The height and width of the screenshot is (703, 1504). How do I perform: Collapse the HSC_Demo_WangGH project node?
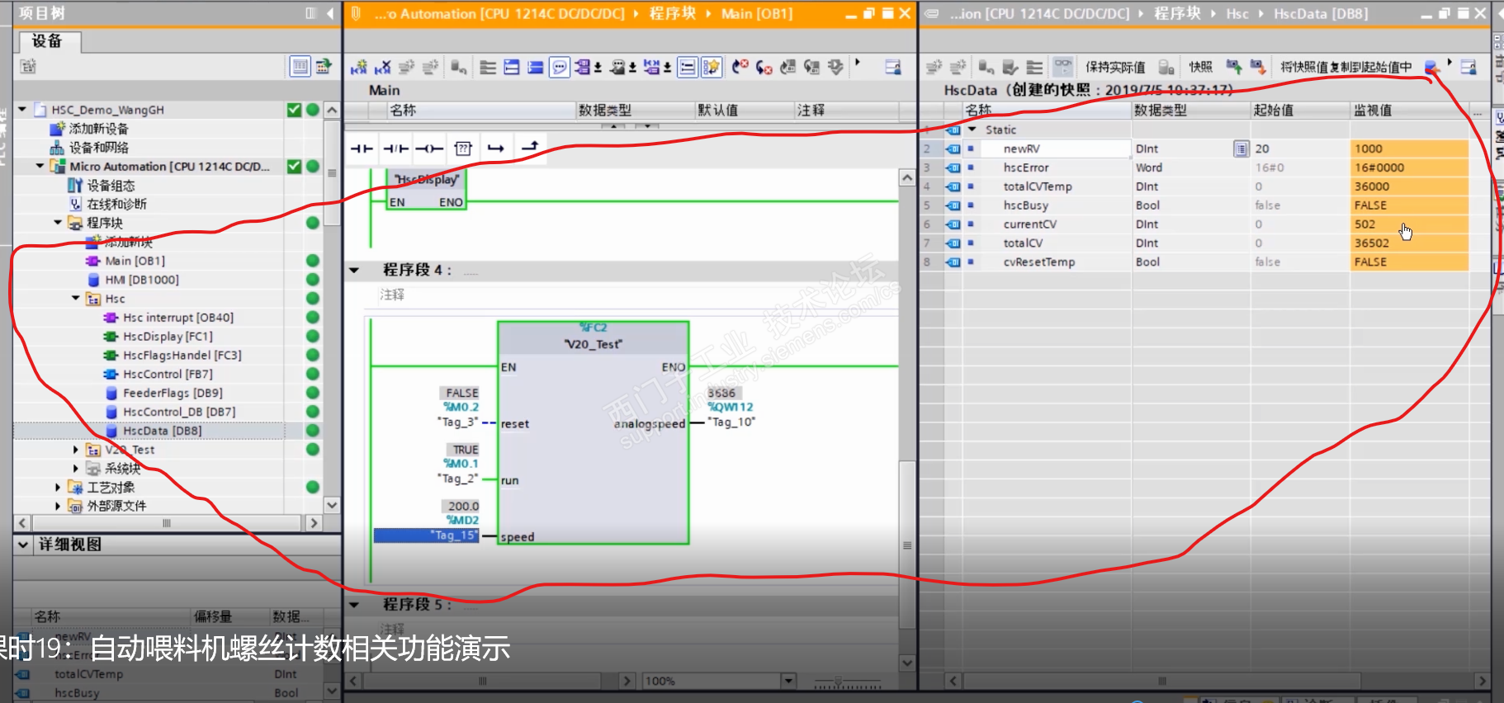22,109
